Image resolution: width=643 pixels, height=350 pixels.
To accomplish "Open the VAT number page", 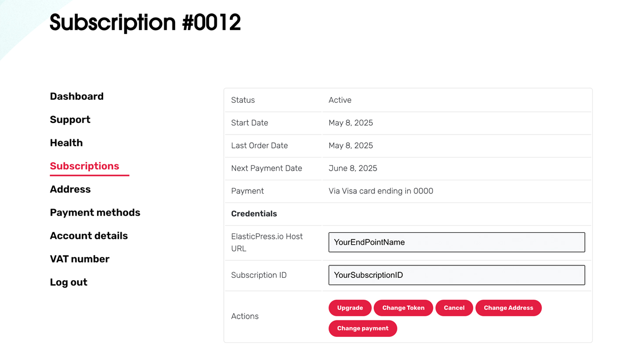I will click(x=80, y=259).
